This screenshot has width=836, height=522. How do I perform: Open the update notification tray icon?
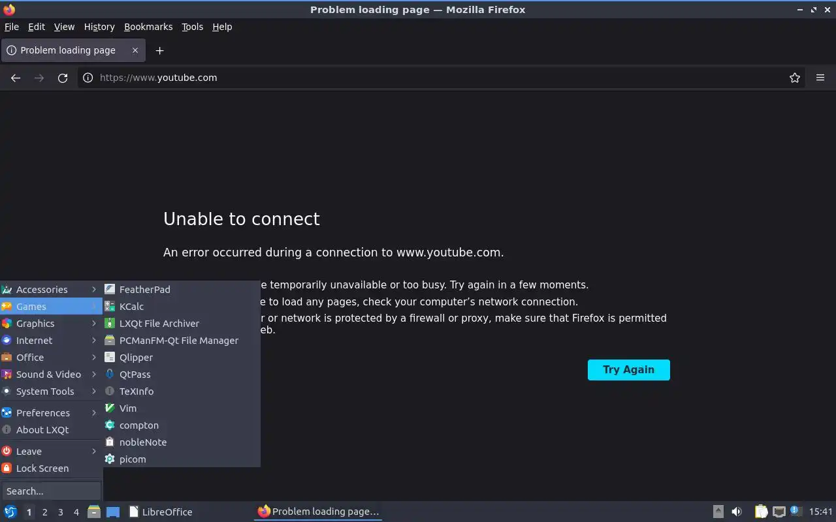click(796, 511)
